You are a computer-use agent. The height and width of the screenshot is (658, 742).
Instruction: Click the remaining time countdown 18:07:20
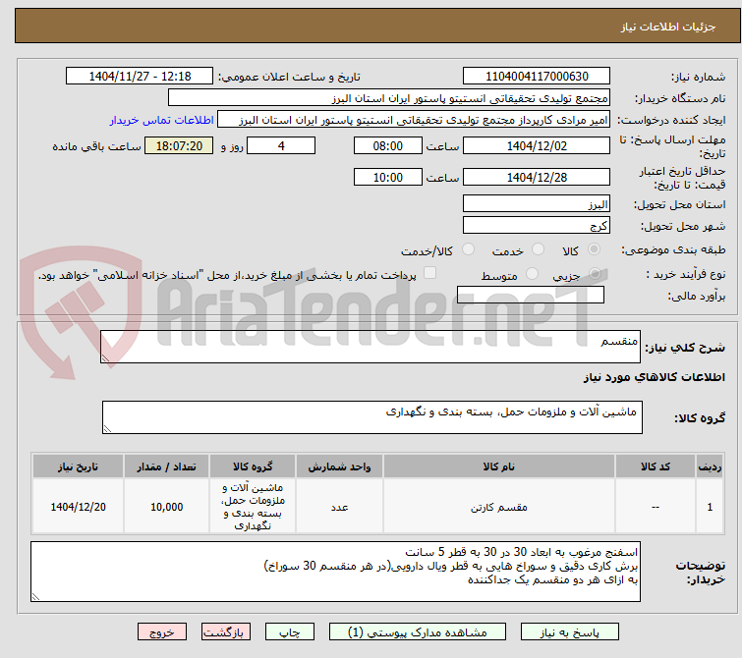[179, 145]
